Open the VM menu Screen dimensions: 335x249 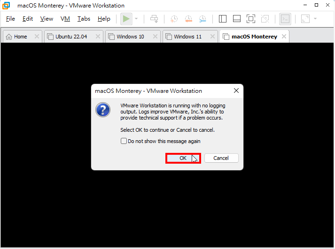(x=65, y=19)
